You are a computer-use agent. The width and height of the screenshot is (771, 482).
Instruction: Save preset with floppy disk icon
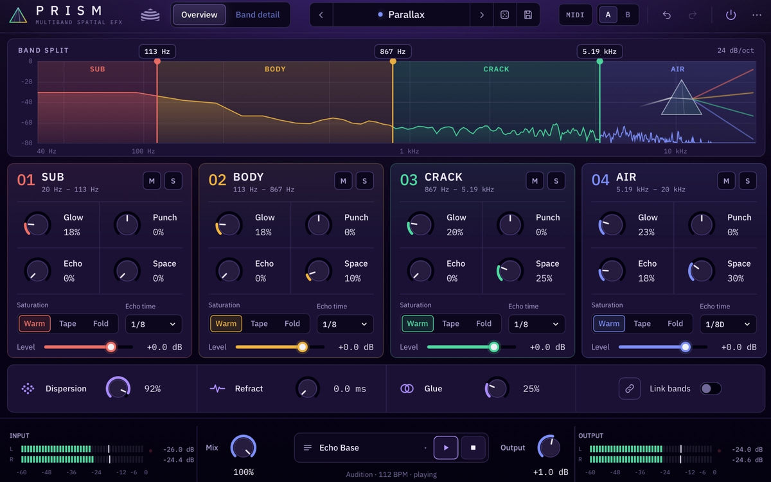(x=527, y=15)
